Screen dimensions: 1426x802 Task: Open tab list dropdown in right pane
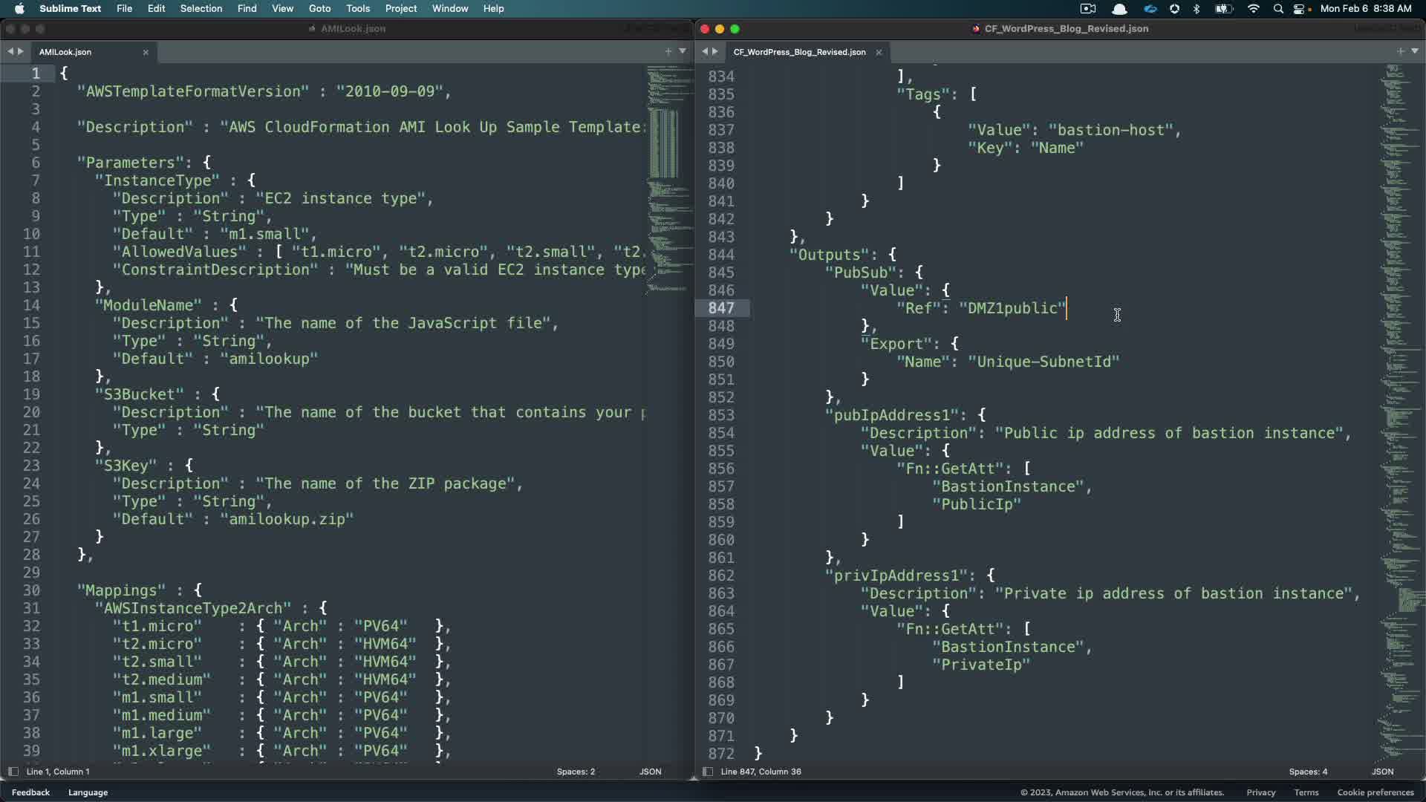pos(1415,51)
